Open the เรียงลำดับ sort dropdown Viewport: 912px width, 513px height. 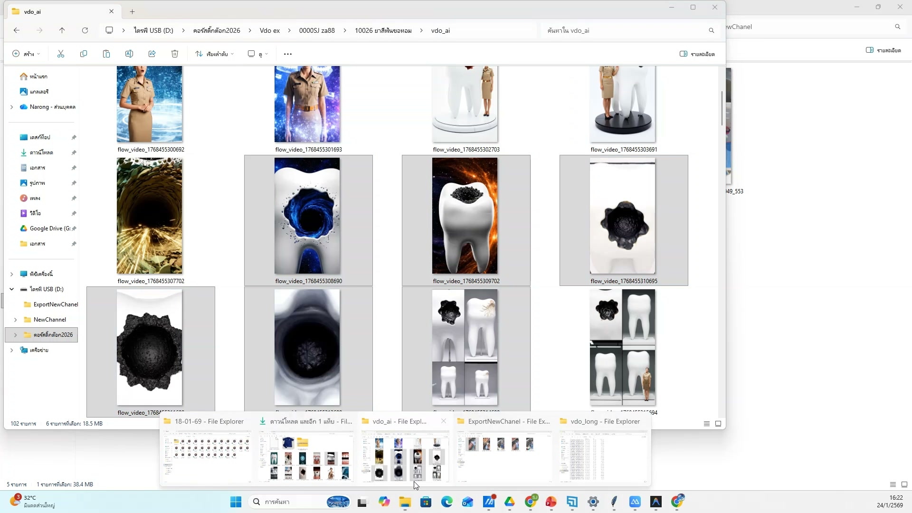(x=214, y=54)
